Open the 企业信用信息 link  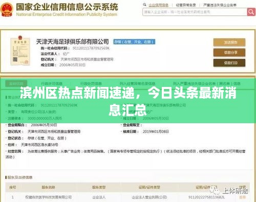tap(158, 5)
